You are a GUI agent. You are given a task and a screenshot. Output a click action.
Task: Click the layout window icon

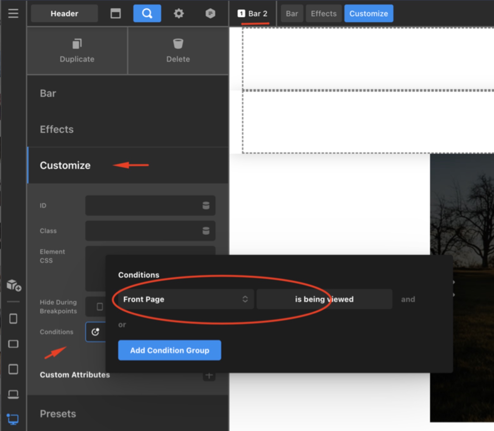pyautogui.click(x=115, y=13)
